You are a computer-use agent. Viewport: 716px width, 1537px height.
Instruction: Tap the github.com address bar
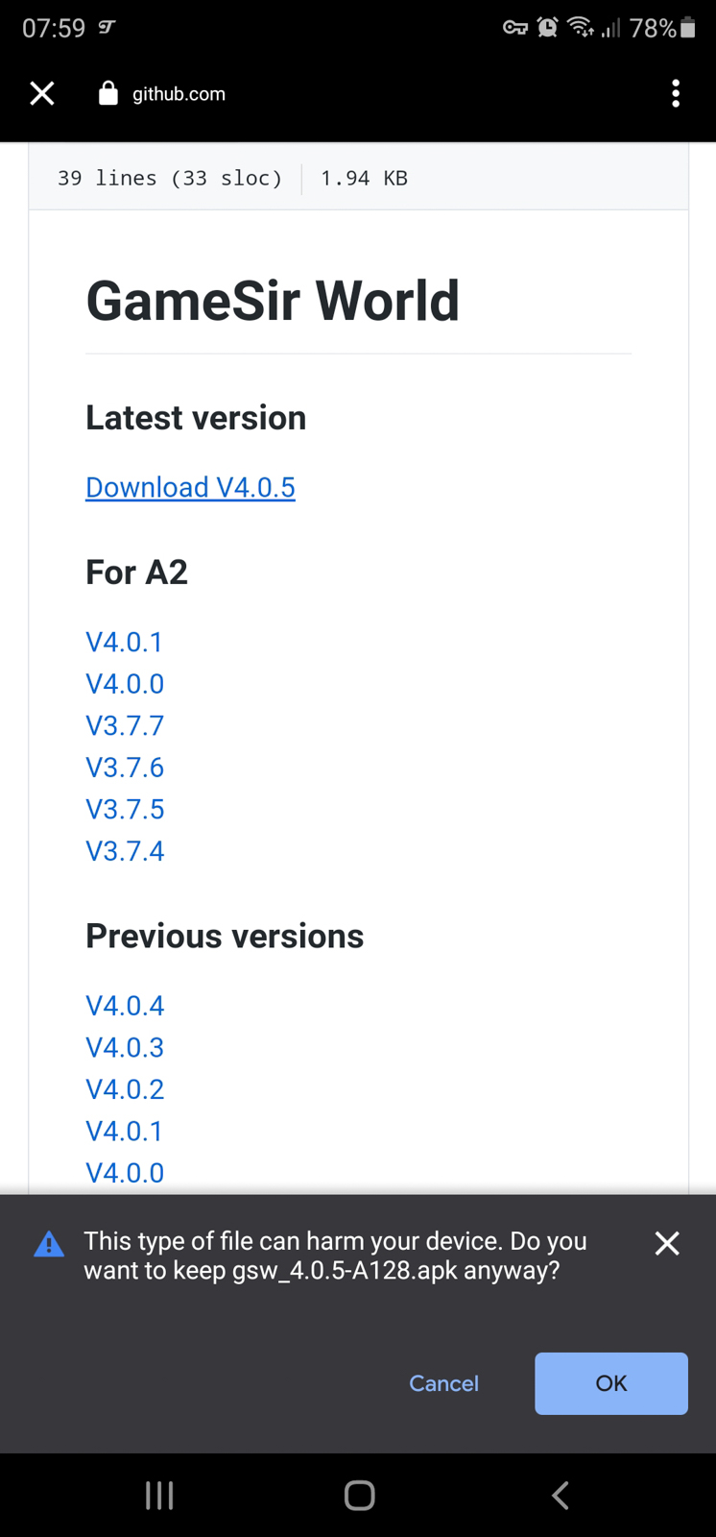point(179,94)
